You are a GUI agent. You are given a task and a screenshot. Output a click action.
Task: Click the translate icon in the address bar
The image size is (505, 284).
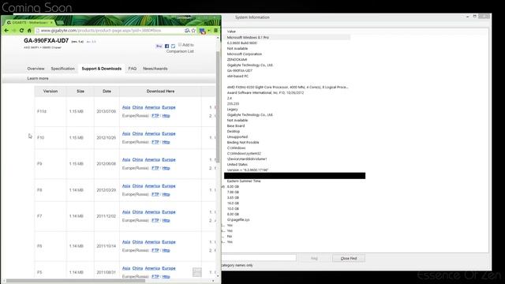(x=187, y=30)
